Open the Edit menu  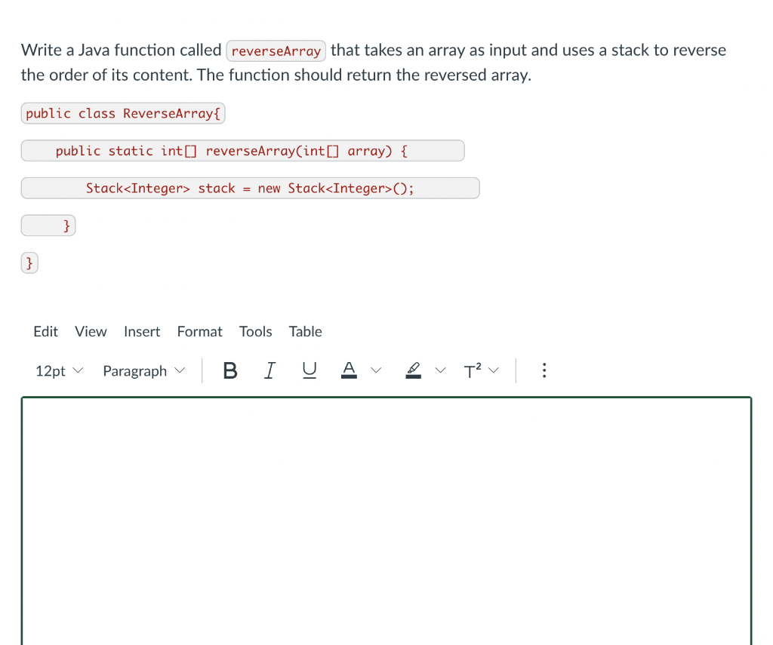(45, 331)
